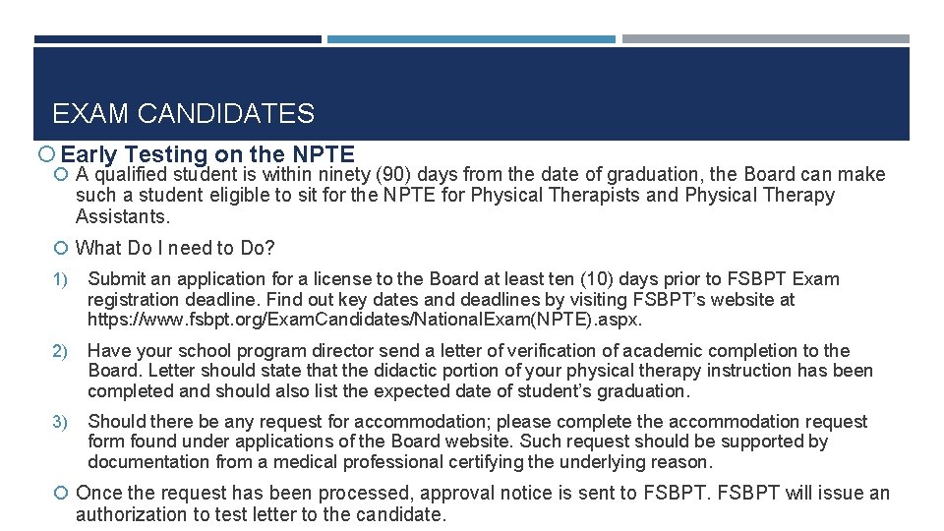The height and width of the screenshot is (531, 944).
Task: Click the "Submit an application for a license" line
Action: click(463, 279)
